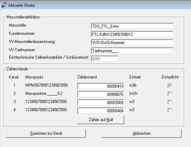
Task: Save values with Speichern ins Gerät
Action: pyautogui.click(x=46, y=133)
